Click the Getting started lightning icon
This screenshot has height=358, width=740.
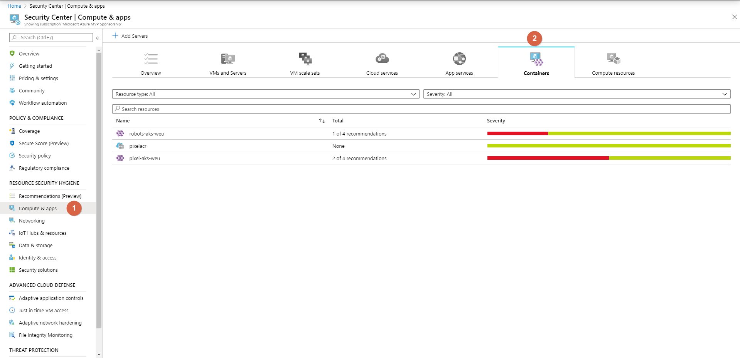pyautogui.click(x=12, y=66)
